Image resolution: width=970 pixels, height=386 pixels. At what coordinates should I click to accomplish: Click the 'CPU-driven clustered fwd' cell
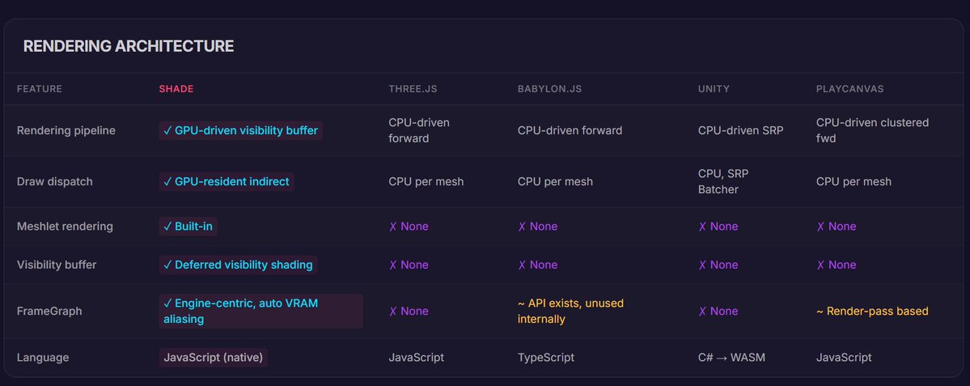872,130
